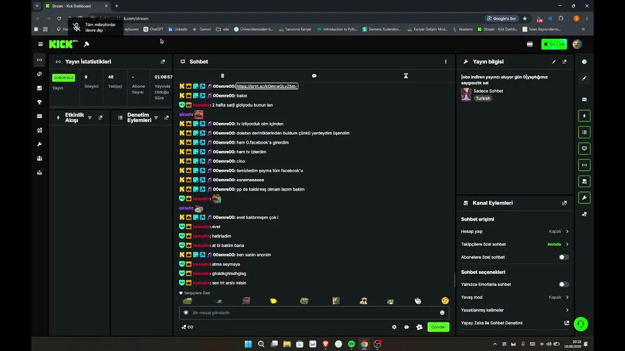Open the LinkedIn bookmark
This screenshot has width=625, height=351.
178,29
